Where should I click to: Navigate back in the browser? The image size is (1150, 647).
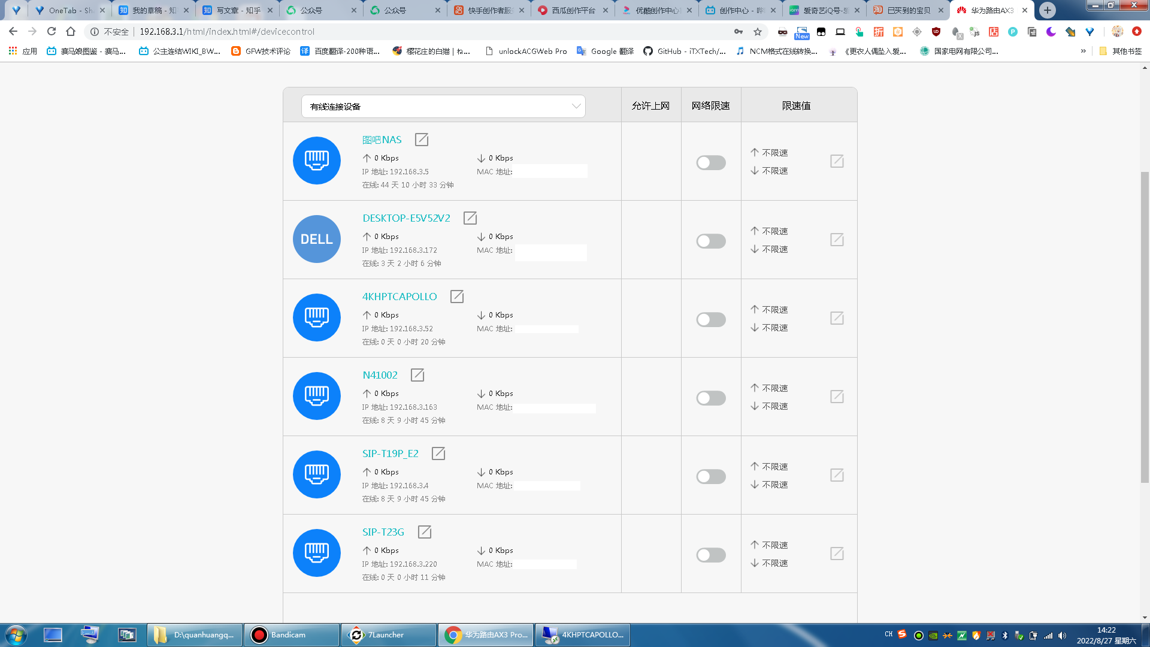pos(13,32)
